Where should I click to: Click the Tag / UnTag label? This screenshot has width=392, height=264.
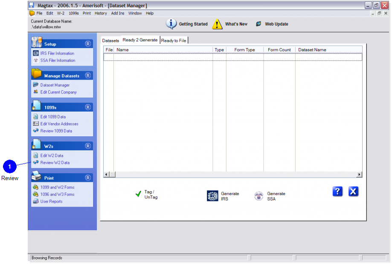151,195
